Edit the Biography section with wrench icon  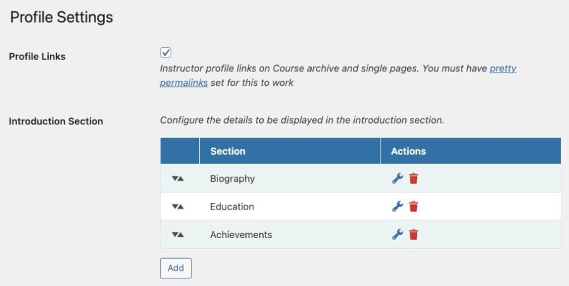tap(397, 179)
